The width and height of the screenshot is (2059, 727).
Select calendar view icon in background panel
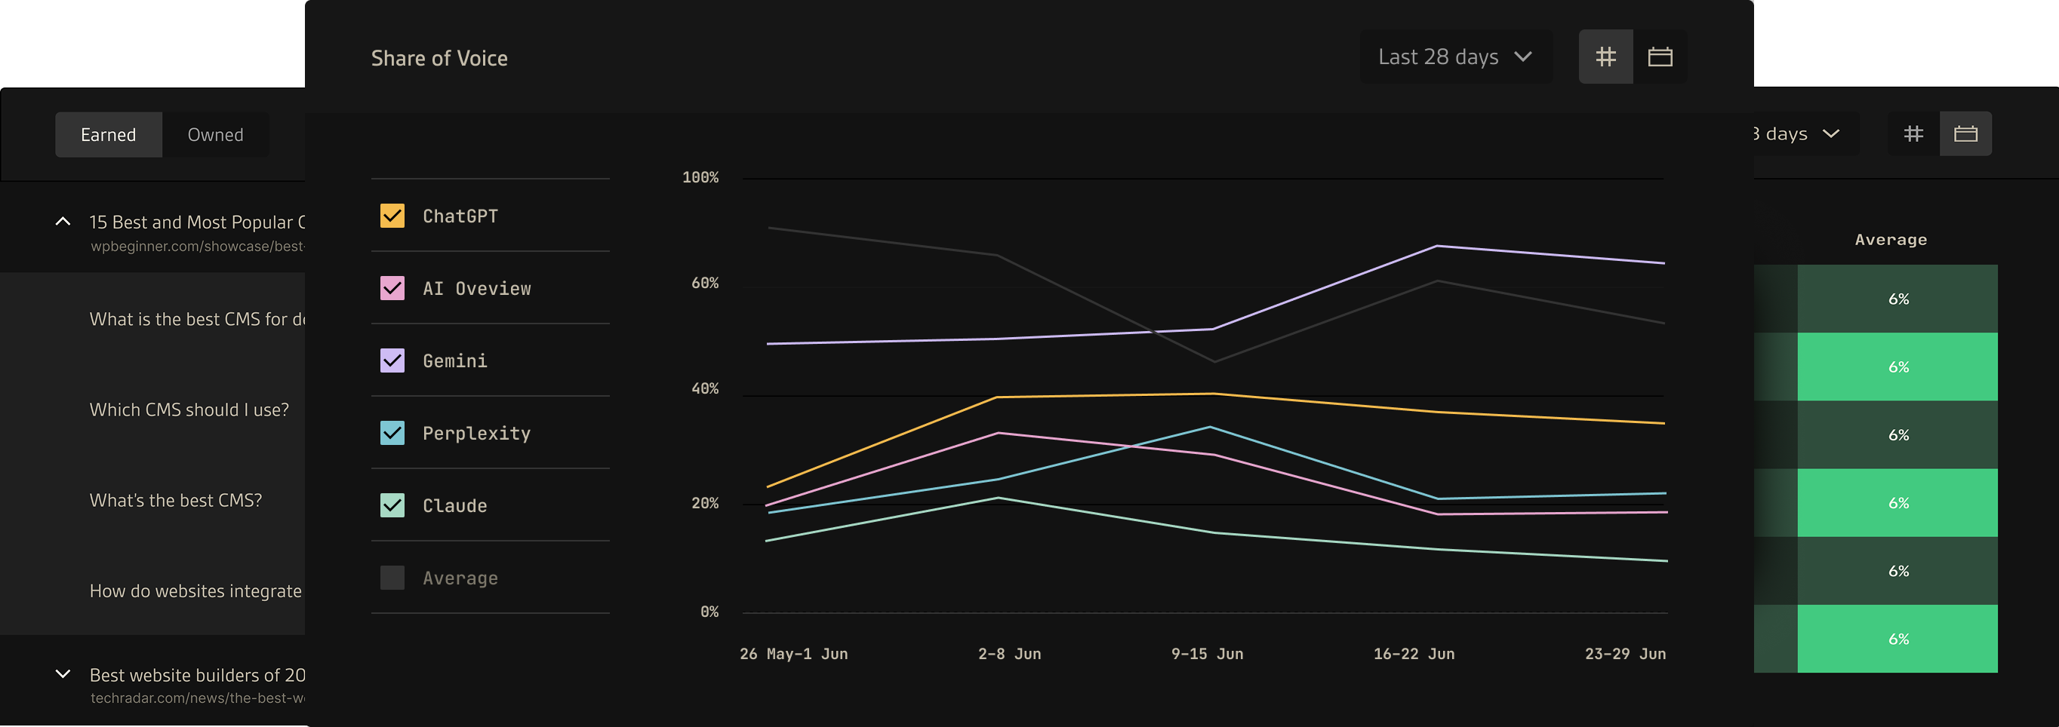coord(1965,133)
